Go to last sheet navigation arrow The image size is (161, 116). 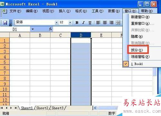point(16,108)
